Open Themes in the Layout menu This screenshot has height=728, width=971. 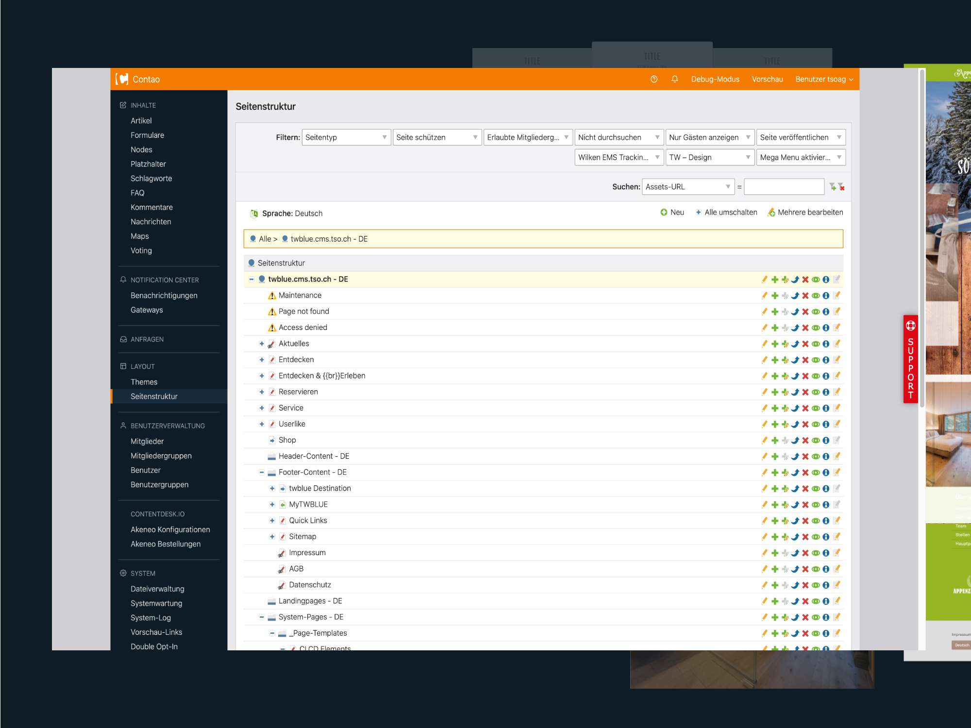click(x=144, y=382)
